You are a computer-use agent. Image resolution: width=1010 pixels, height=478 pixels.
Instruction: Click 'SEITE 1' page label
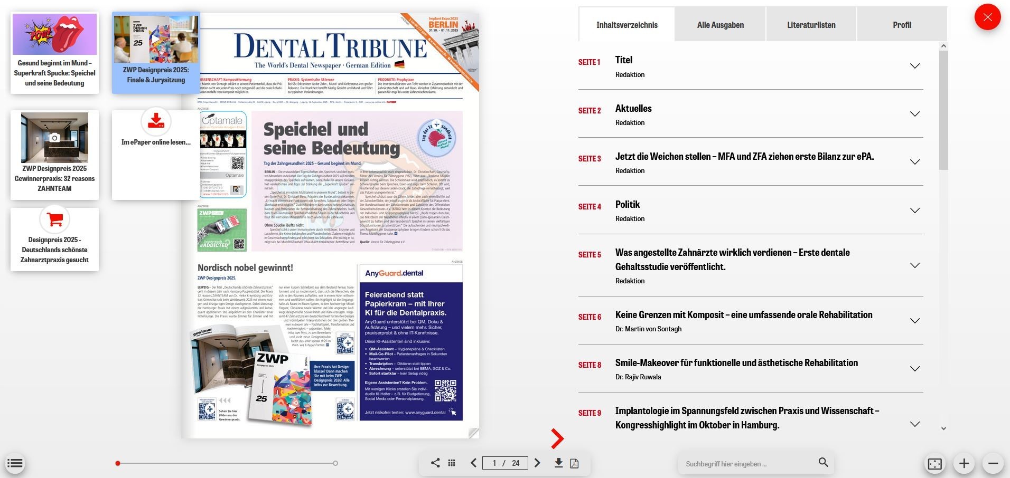tap(589, 62)
